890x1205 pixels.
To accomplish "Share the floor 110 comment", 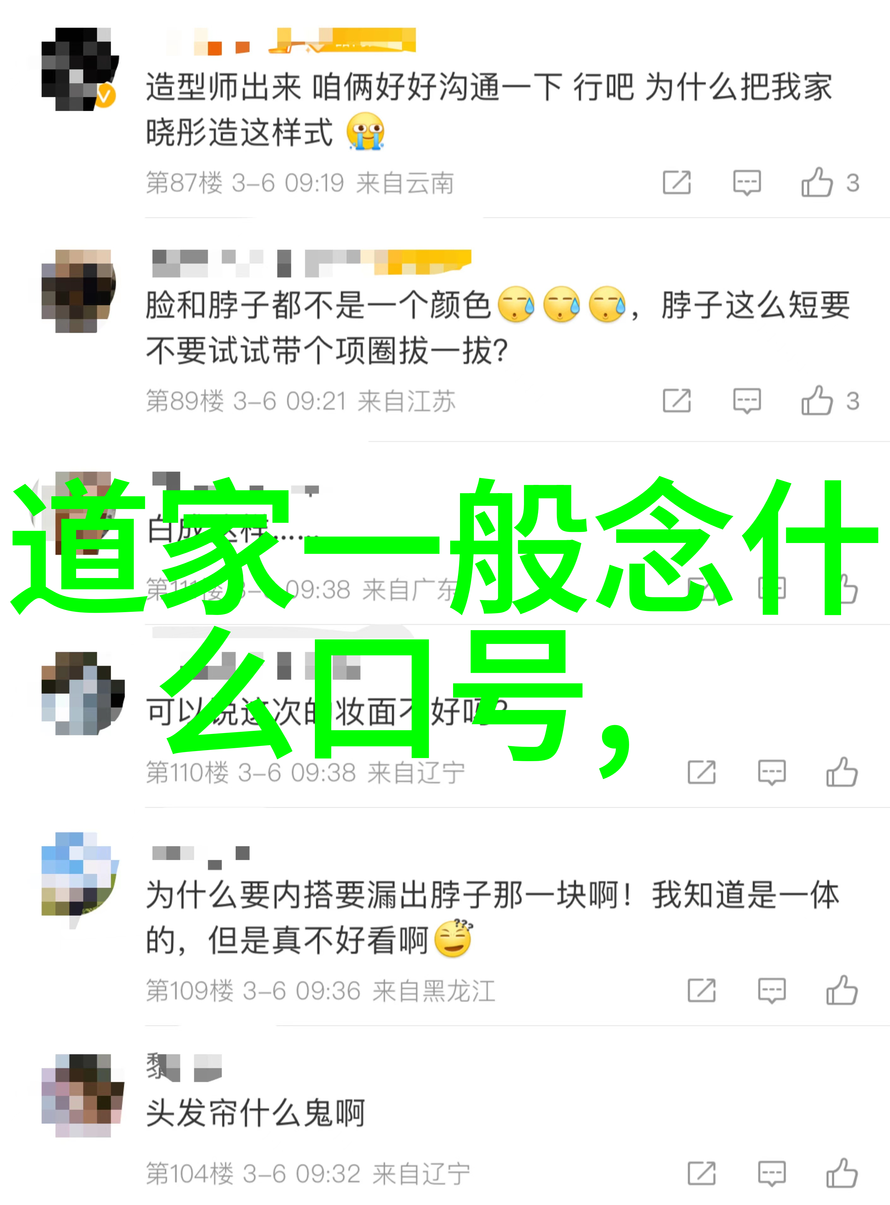I will pyautogui.click(x=701, y=772).
